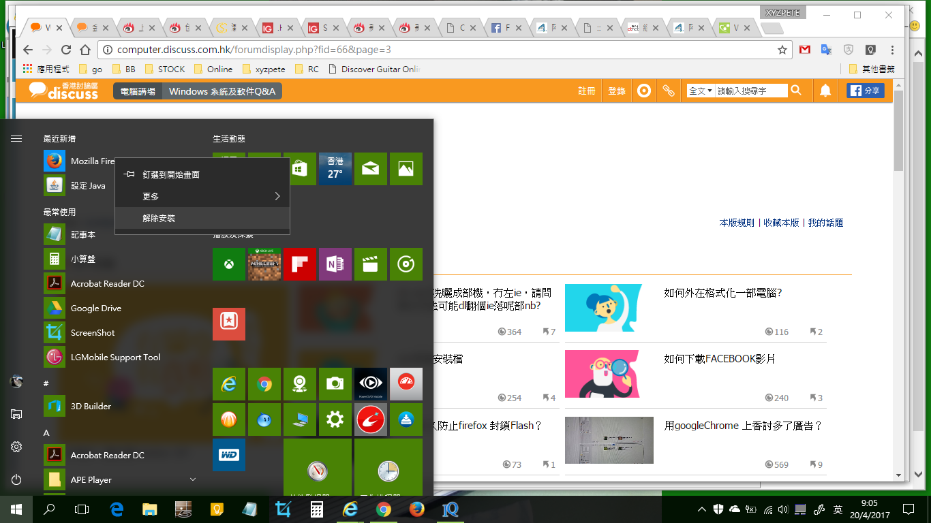
Task: Open the STOCK bookmarks folder
Action: coord(164,69)
